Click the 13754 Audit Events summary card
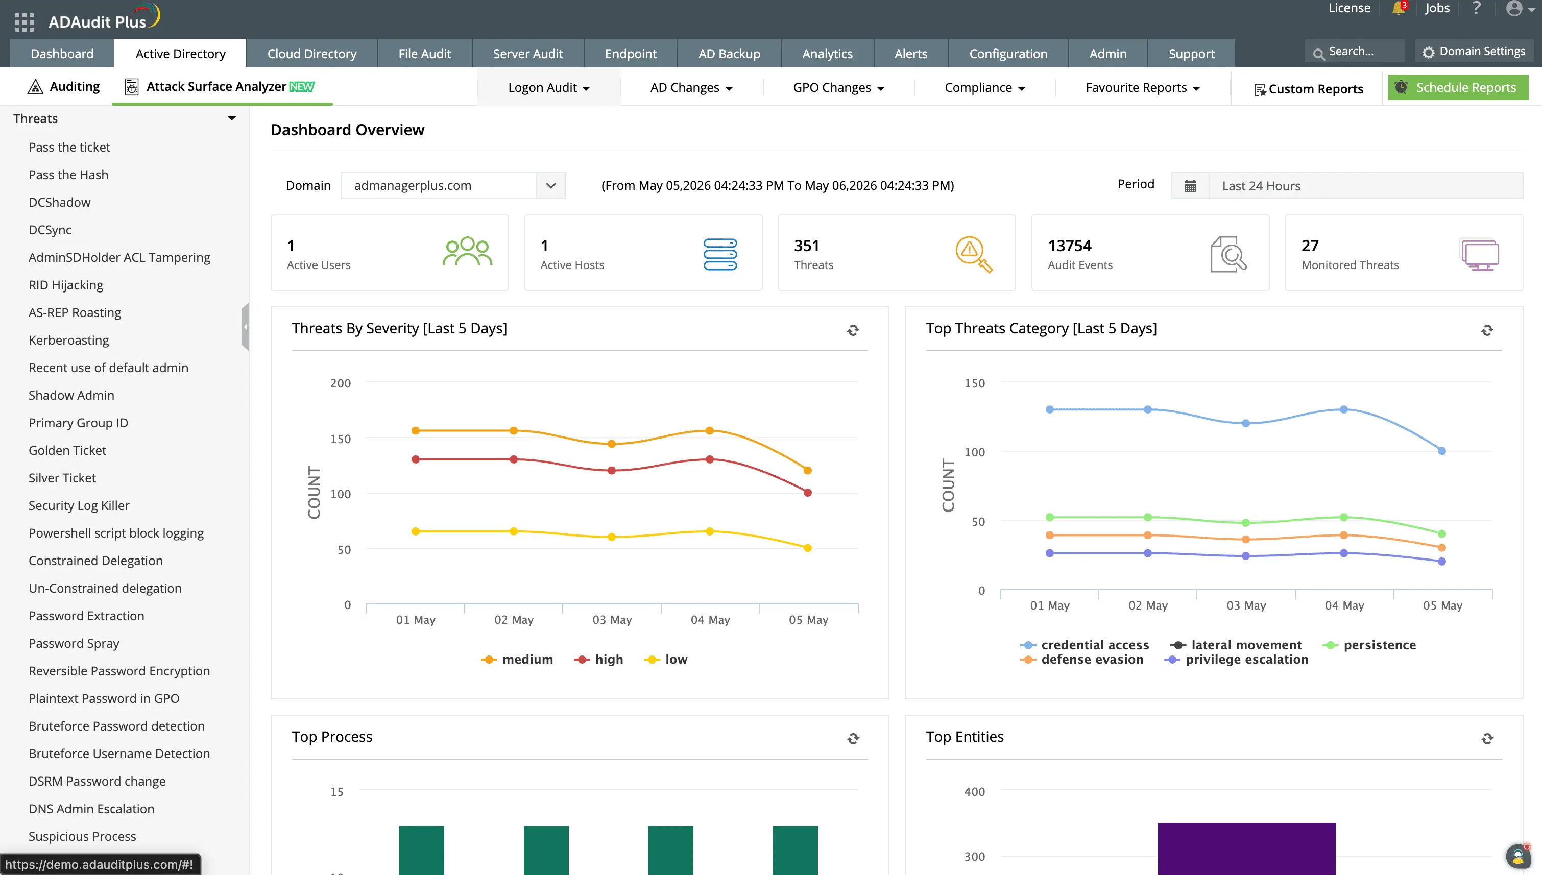1542x875 pixels. coord(1150,253)
